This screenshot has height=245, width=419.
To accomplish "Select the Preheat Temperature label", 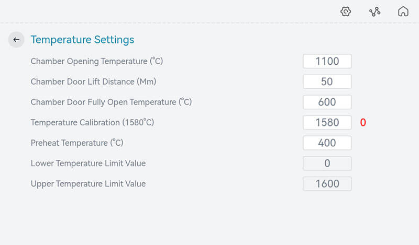I will pyautogui.click(x=77, y=143).
